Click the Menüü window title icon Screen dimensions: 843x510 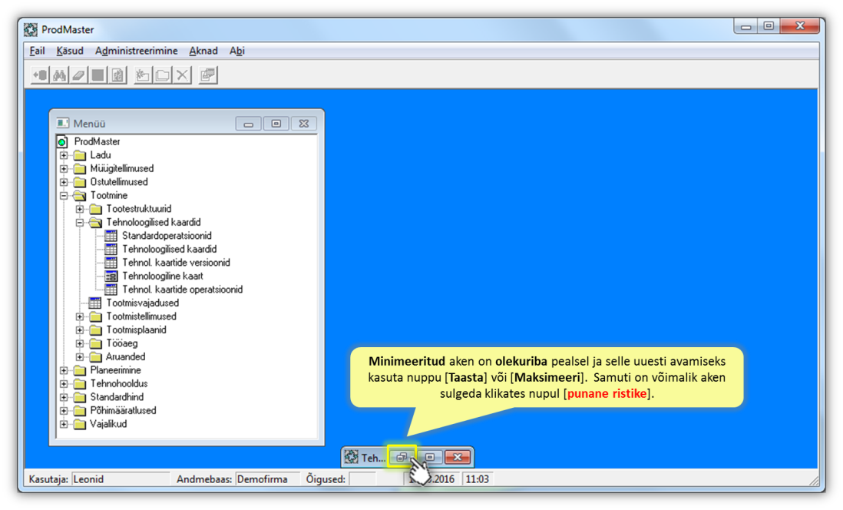point(63,123)
